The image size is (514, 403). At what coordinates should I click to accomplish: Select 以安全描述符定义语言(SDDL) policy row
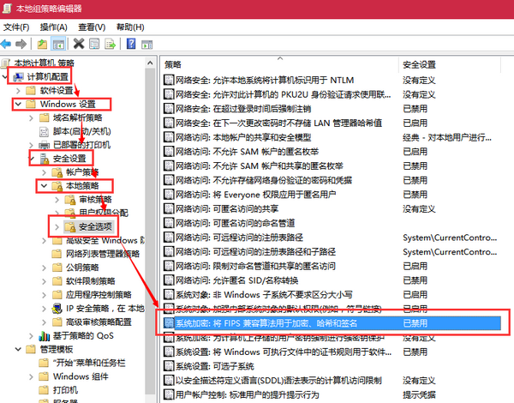278,381
